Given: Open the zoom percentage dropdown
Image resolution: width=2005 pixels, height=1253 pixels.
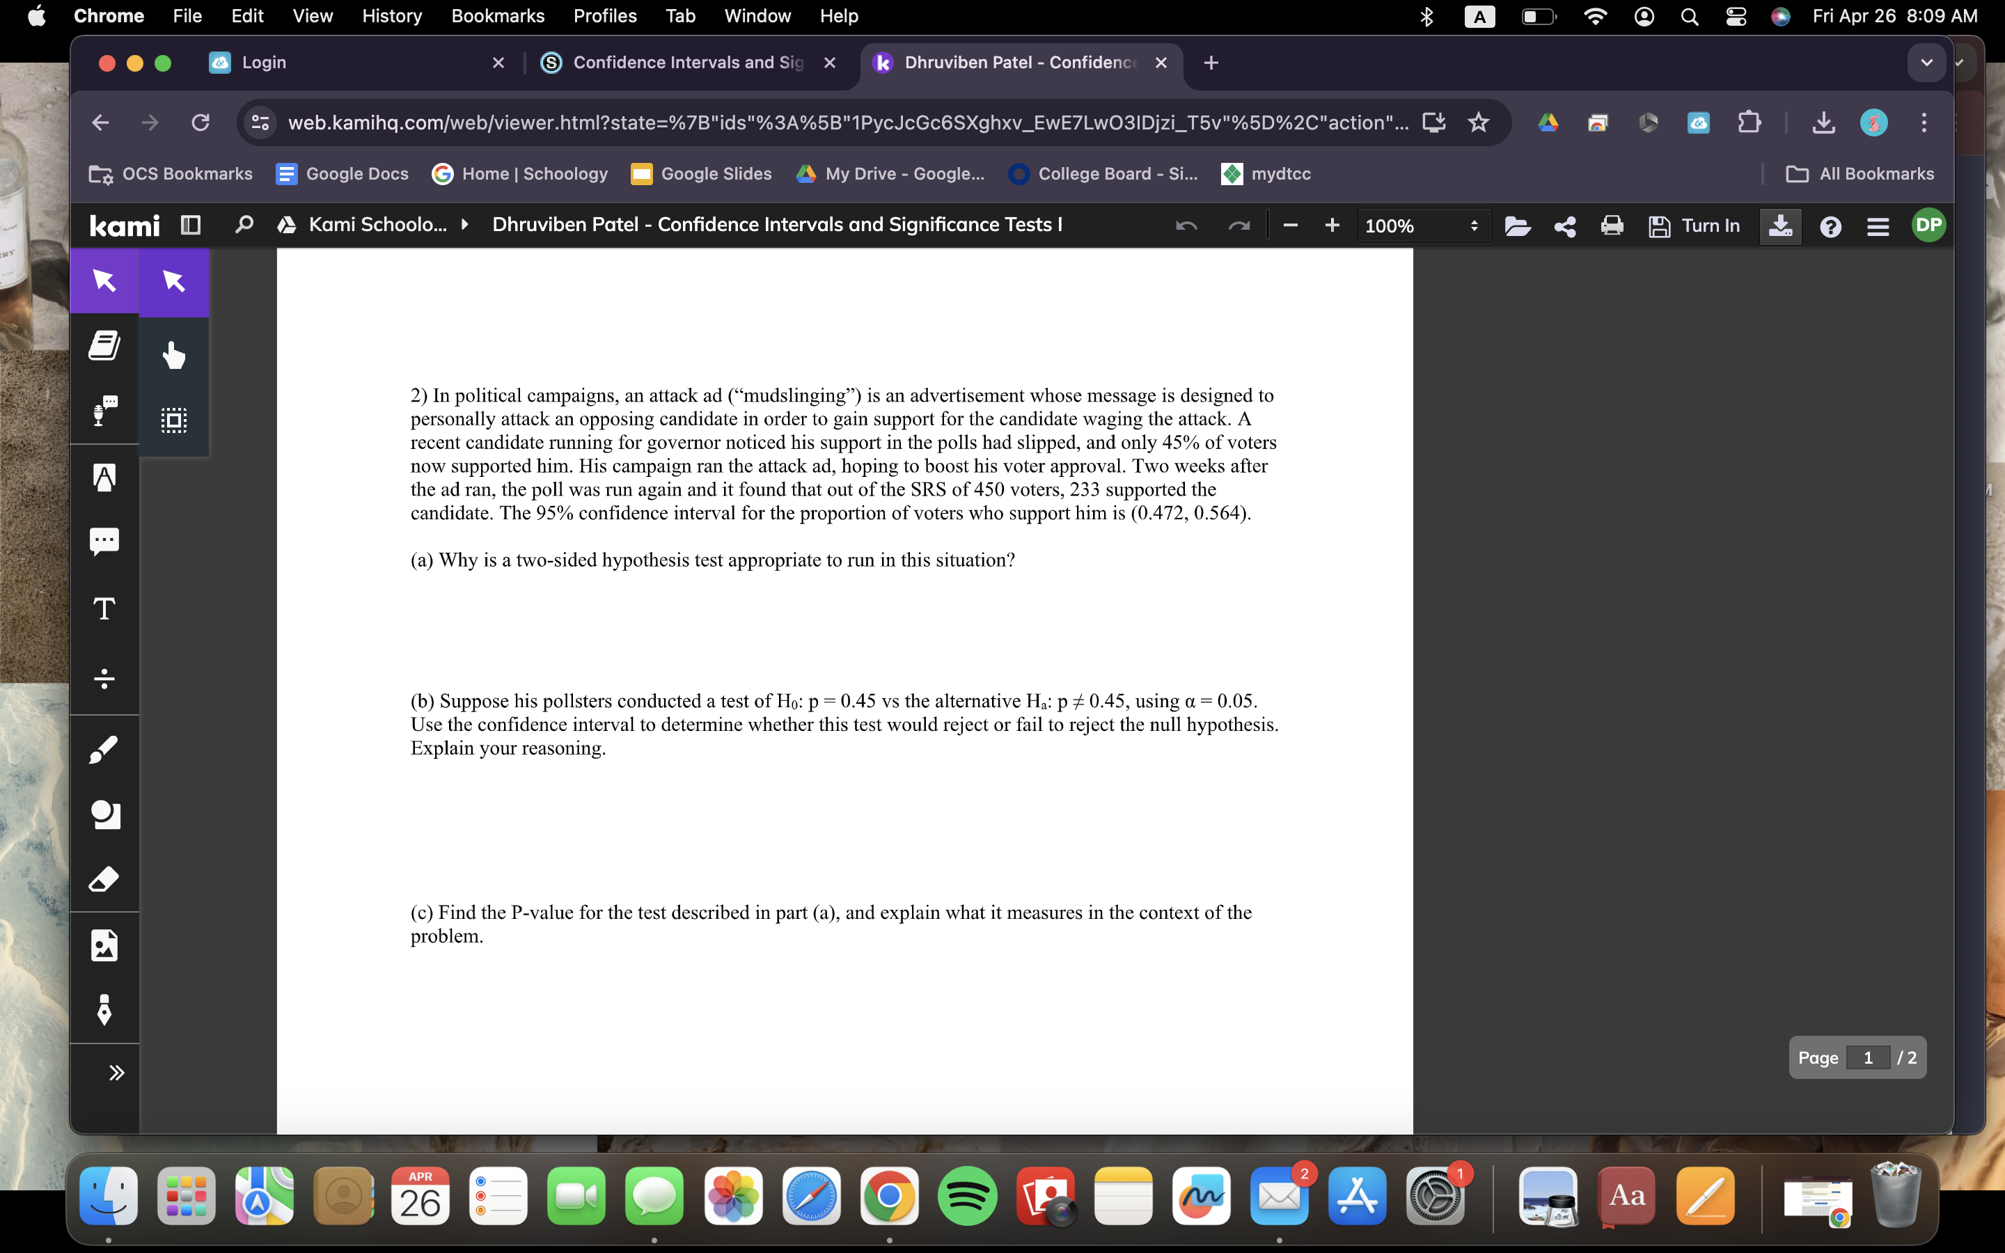Looking at the screenshot, I should pos(1424,226).
